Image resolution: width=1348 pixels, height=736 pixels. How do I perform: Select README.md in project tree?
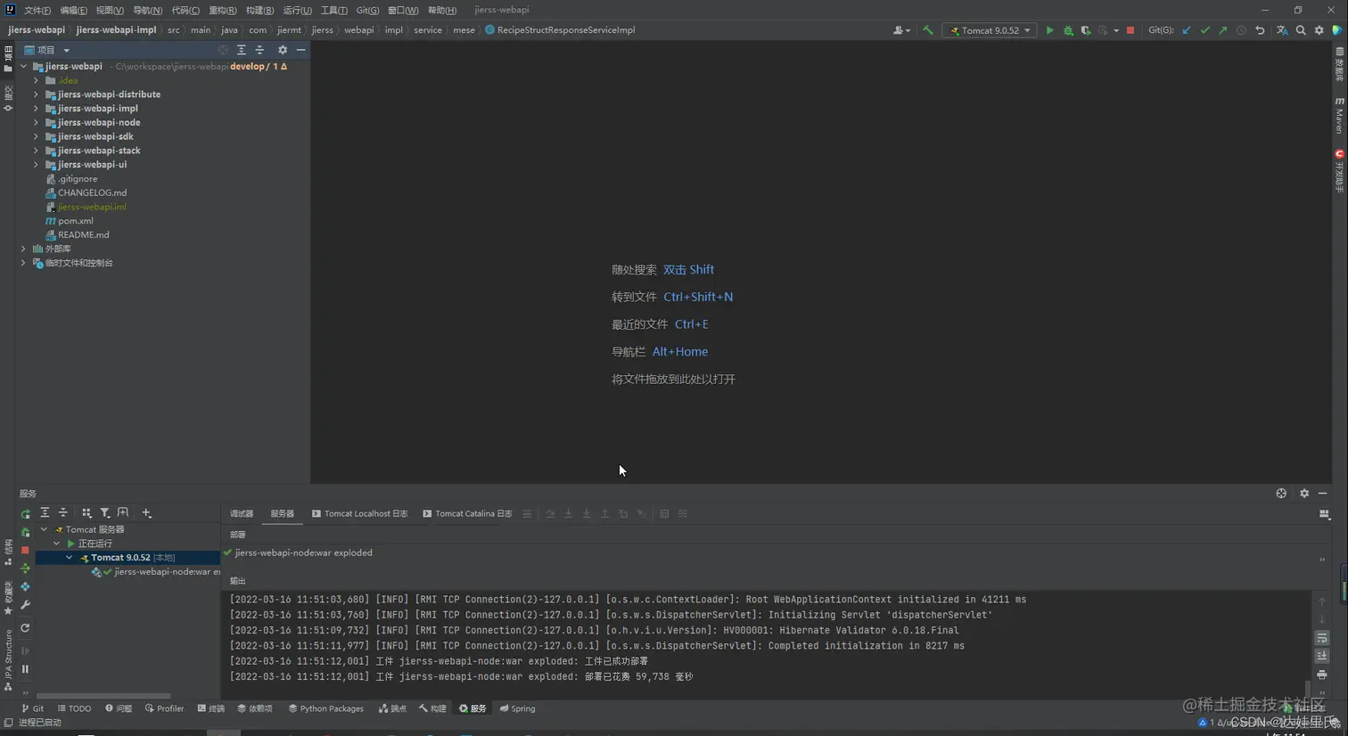coord(83,235)
